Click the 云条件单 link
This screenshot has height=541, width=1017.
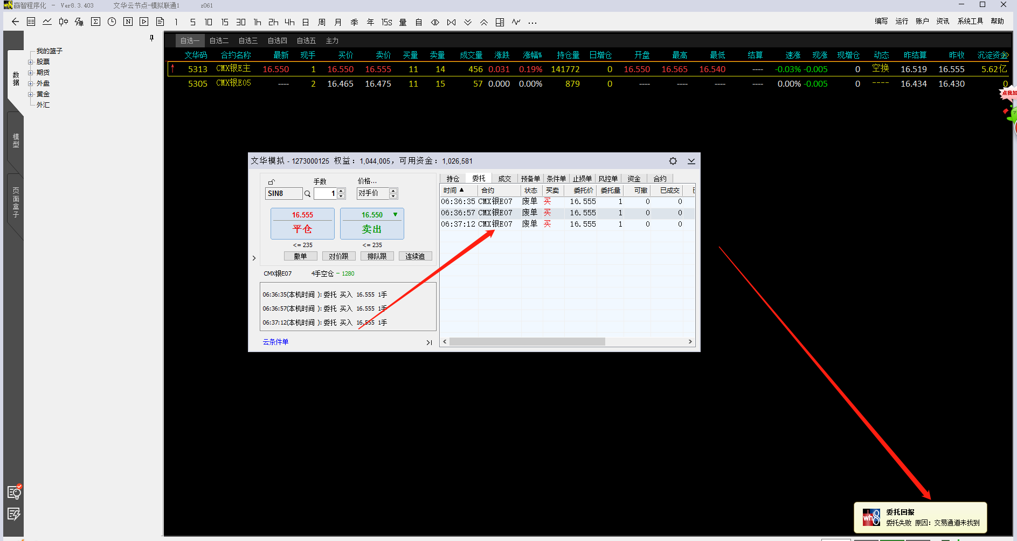pos(275,342)
